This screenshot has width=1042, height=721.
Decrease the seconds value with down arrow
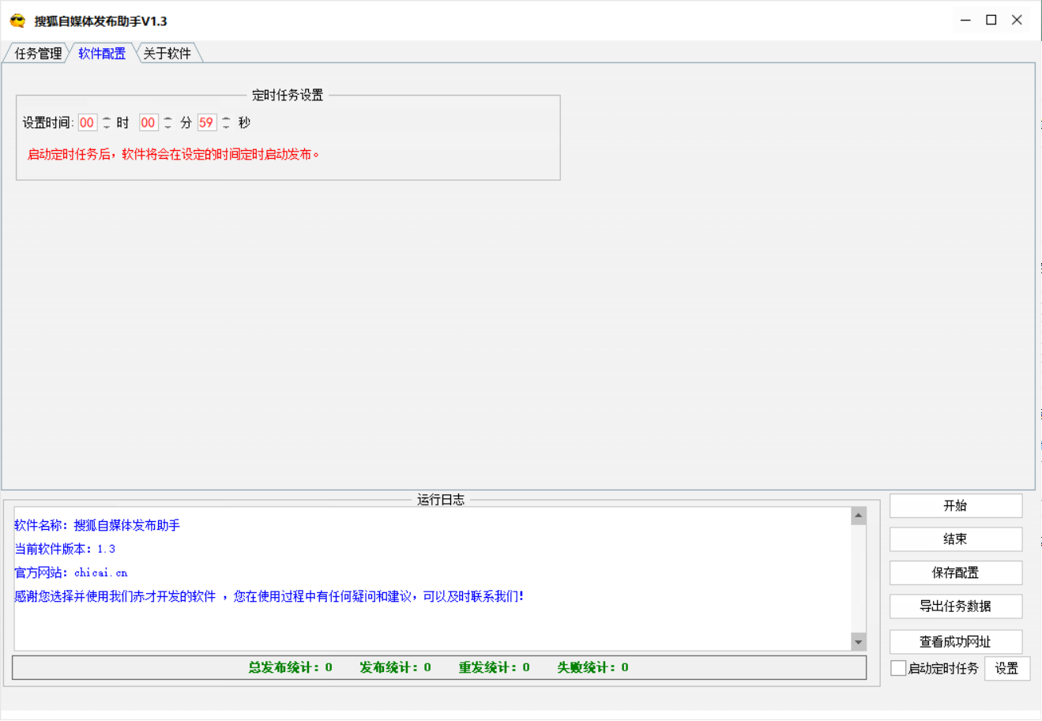pyautogui.click(x=226, y=126)
